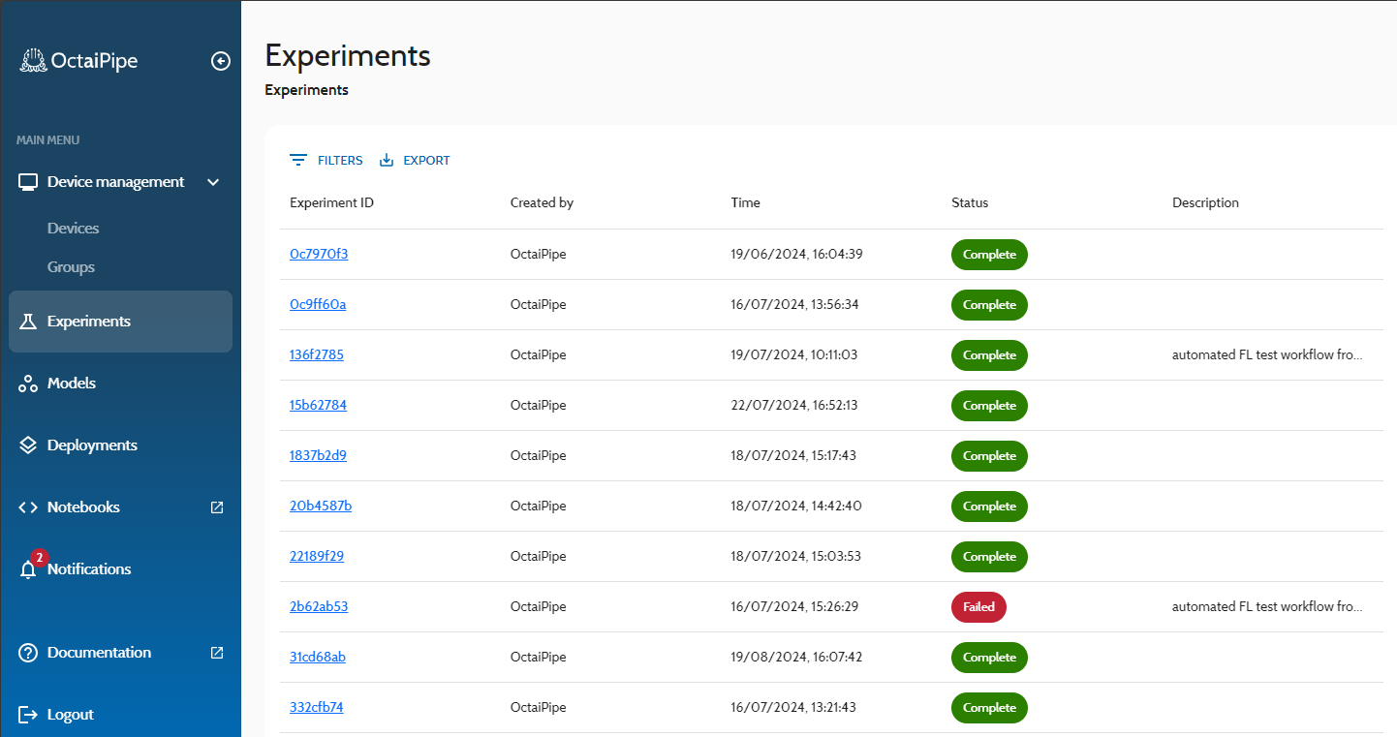Open experiment 22189f29

tap(317, 557)
